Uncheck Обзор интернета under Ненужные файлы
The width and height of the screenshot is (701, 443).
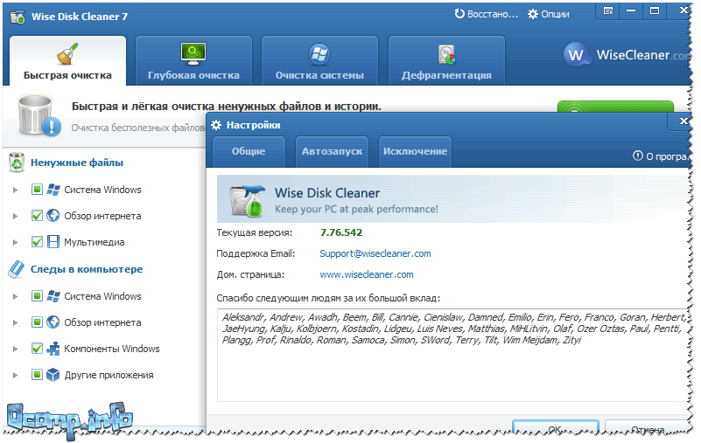[x=37, y=216]
